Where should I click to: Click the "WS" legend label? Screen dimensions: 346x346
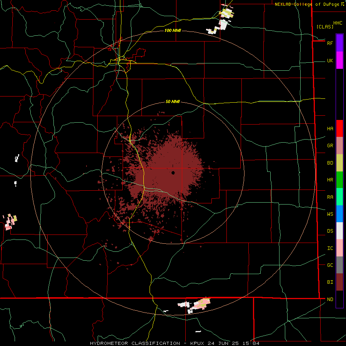[x=330, y=214]
